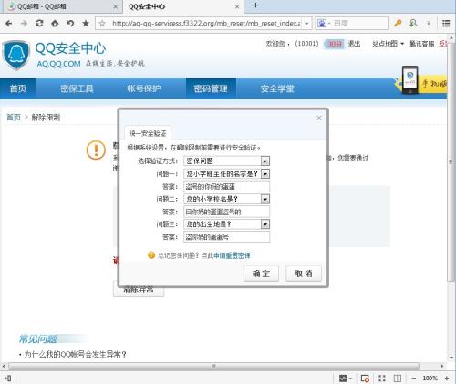Screen dimensions: 456x384
Task: Open the 选择验证方式 dropdown showing 密保问题
Action: pos(226,161)
